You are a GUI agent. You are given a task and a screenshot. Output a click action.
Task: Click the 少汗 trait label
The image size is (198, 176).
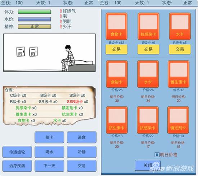(67, 27)
